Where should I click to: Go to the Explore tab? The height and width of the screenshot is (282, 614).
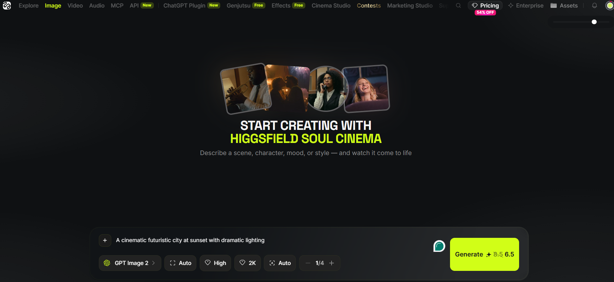click(x=28, y=6)
